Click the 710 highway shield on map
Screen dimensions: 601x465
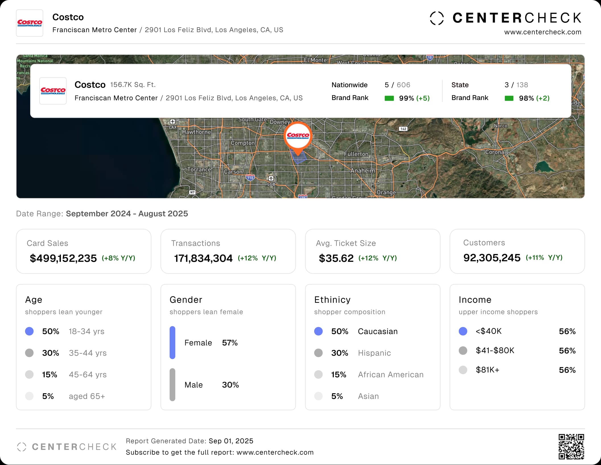(250, 178)
